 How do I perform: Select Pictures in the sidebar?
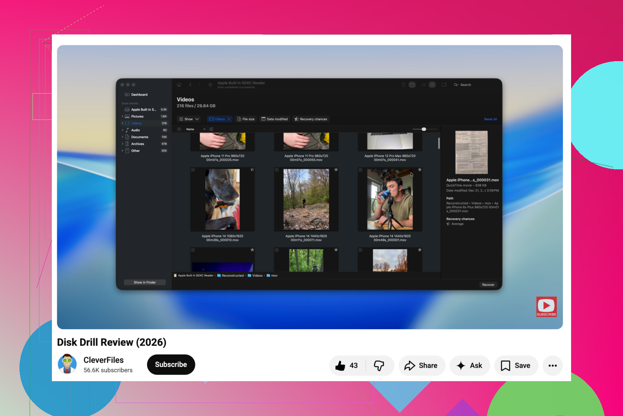pos(137,116)
